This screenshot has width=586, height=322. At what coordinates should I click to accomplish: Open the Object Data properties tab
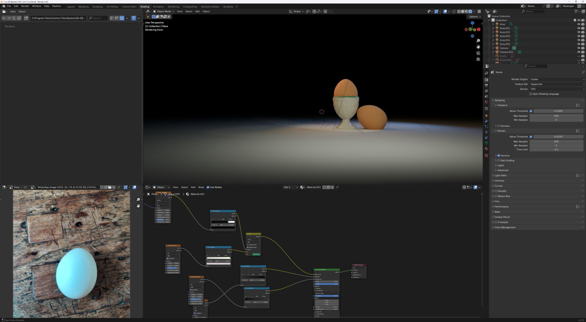[486, 143]
